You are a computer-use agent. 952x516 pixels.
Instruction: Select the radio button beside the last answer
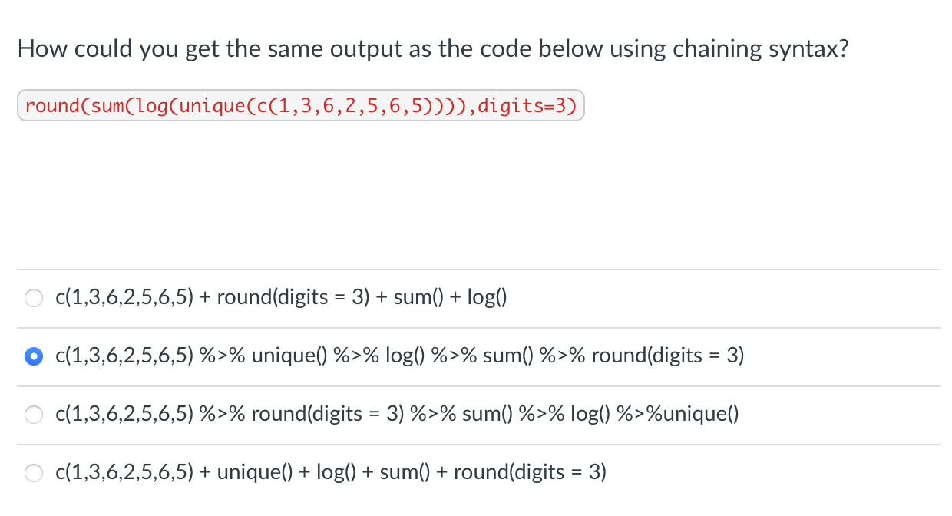(x=34, y=472)
